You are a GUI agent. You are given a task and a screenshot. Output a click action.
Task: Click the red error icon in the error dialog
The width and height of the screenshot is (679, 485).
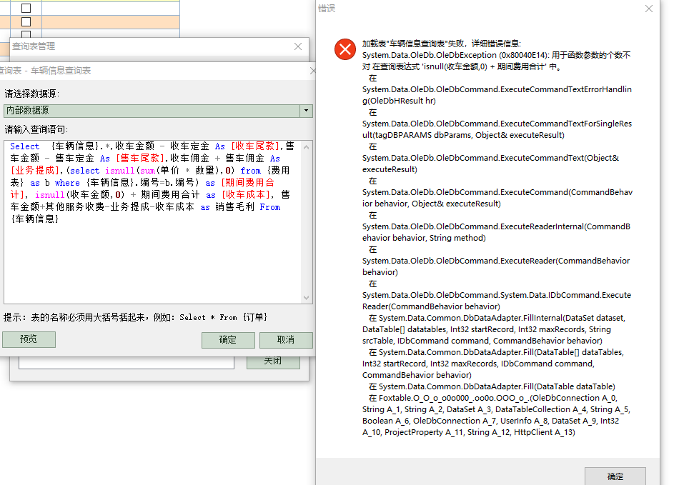tap(346, 49)
